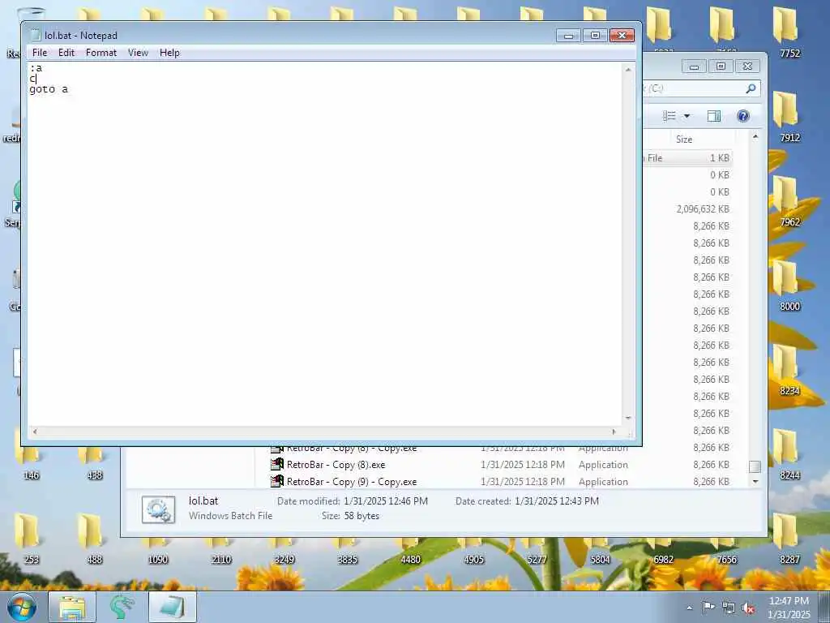Viewport: 830px width, 623px height.
Task: Open Action Center flag icon
Action: point(708,608)
